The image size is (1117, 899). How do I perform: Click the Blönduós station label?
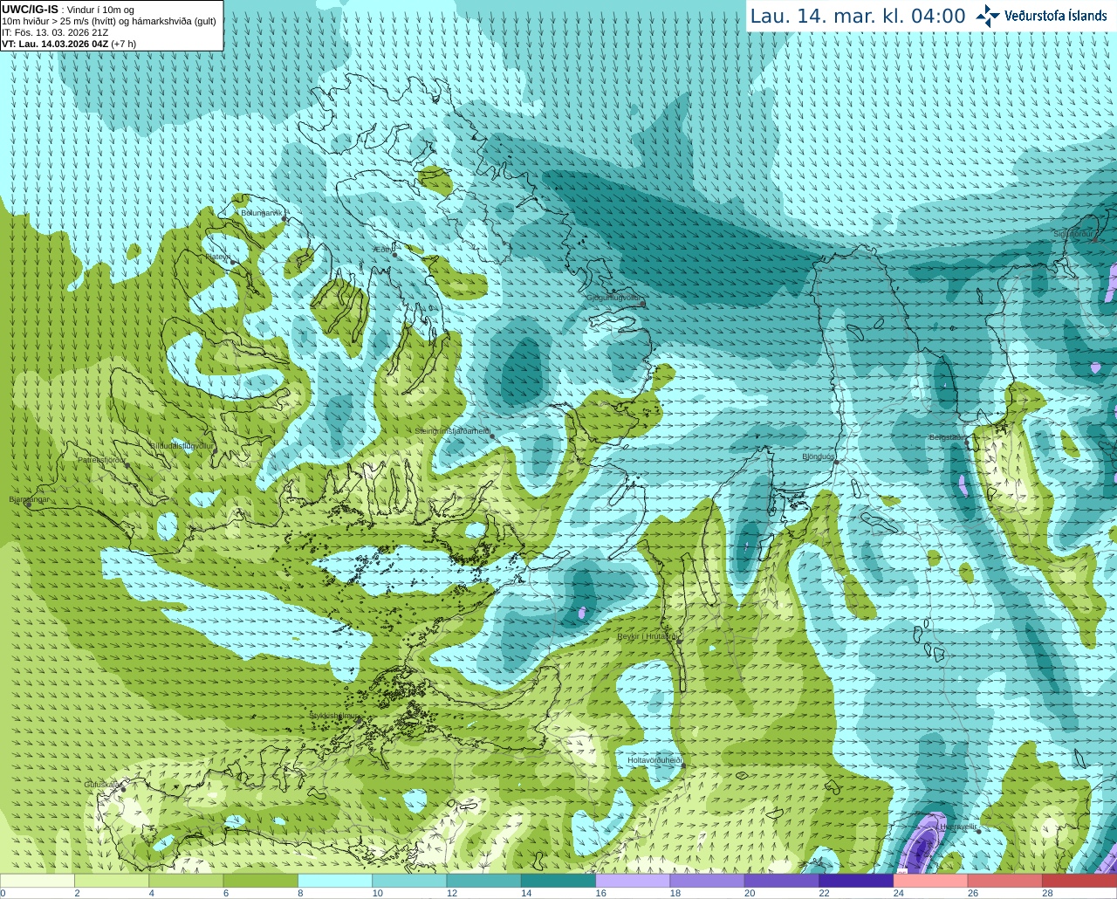point(818,456)
